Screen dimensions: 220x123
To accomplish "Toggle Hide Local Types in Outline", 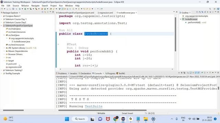I will pyautogui.click(x=210, y=12).
